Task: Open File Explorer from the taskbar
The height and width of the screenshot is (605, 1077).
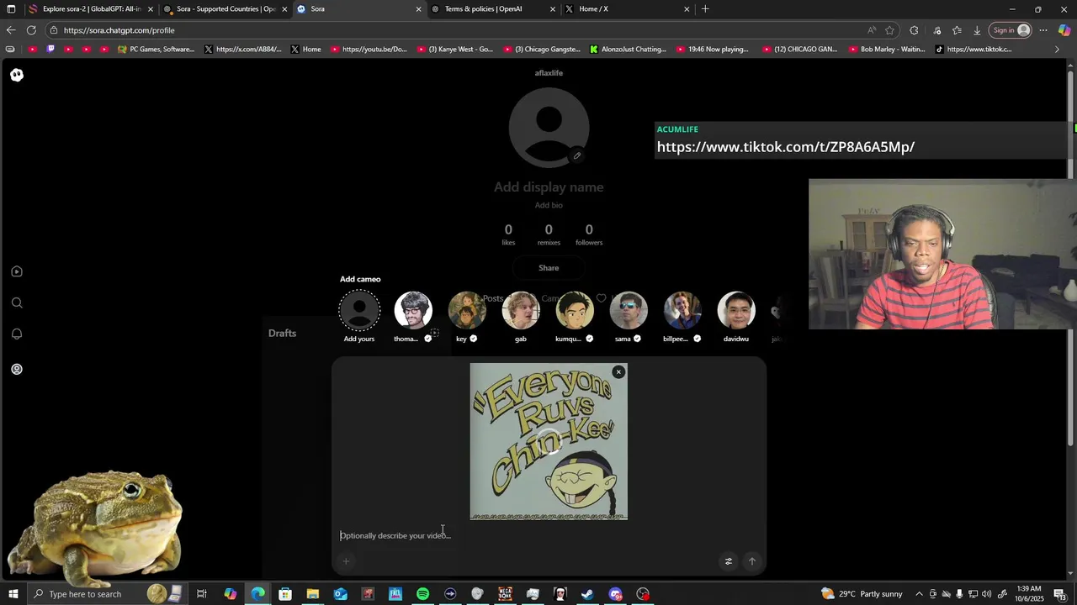Action: [312, 594]
